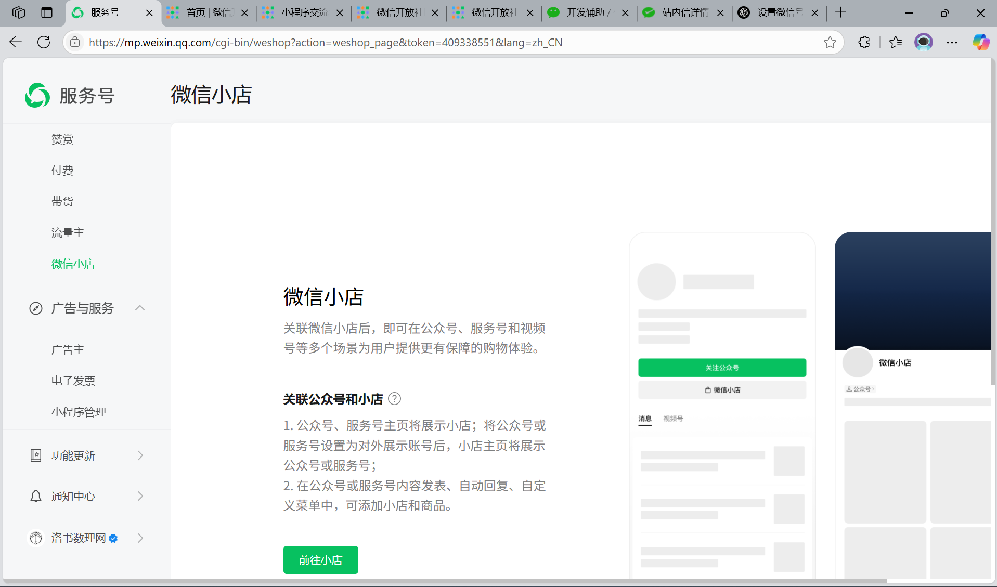The width and height of the screenshot is (997, 587).
Task: Click the browser back arrow
Action: pos(16,42)
